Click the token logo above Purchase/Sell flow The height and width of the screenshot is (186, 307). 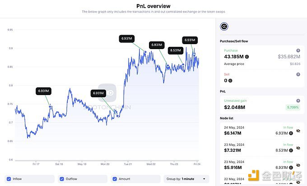pos(223,27)
